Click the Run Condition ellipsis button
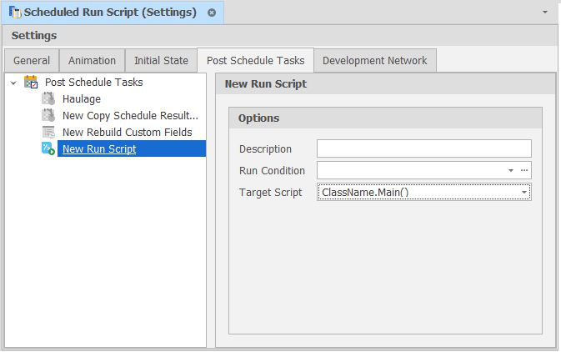The width and height of the screenshot is (561, 352). point(524,171)
